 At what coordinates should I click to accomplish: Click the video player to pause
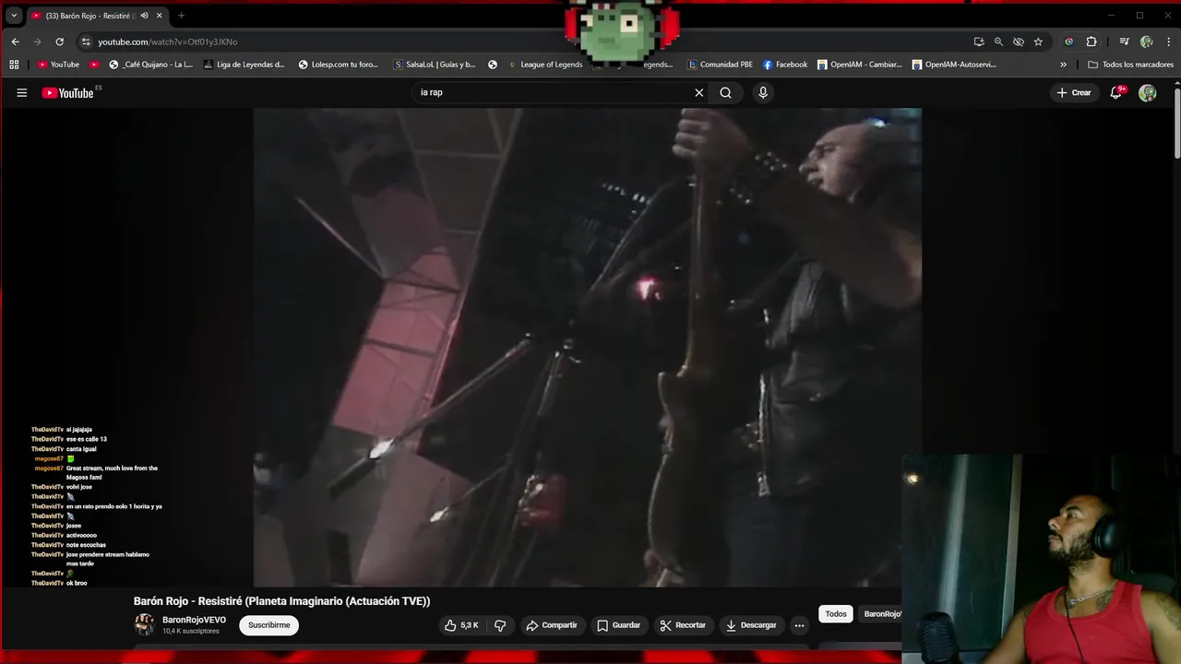tap(587, 347)
